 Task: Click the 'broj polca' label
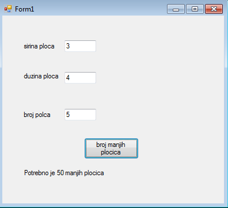click(37, 115)
